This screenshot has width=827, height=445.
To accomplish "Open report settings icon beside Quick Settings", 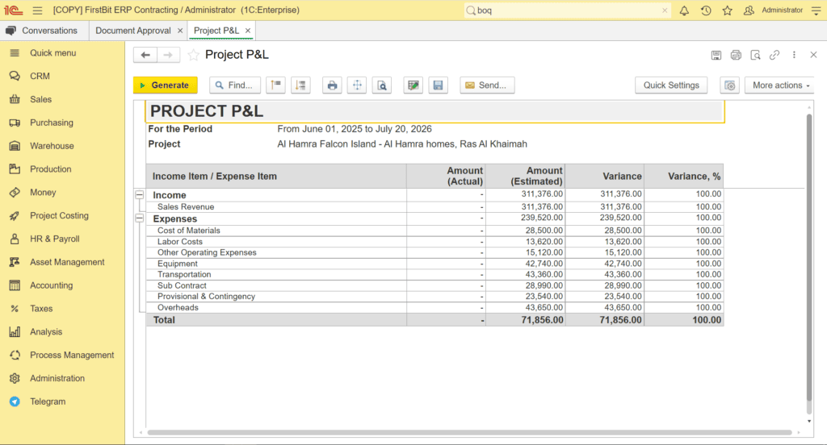I will [730, 85].
